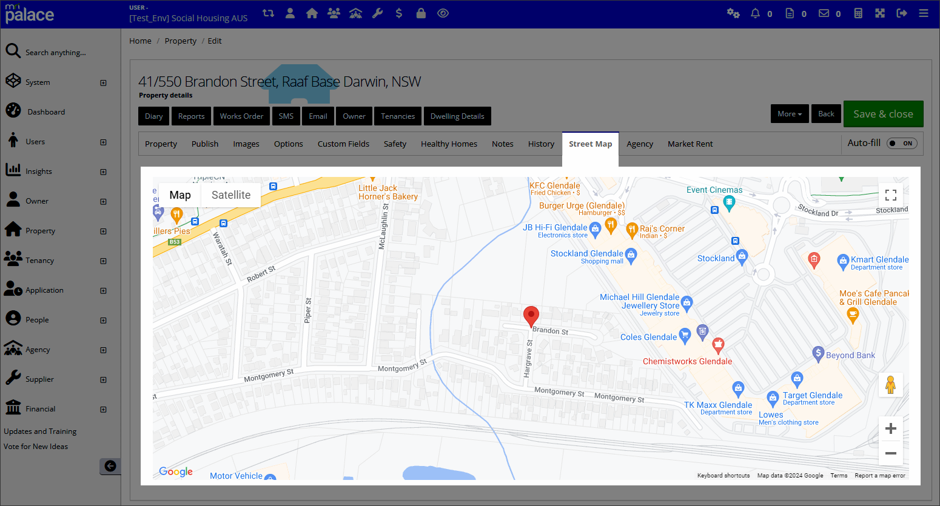This screenshot has width=940, height=506.
Task: Switch map to Satellite view
Action: pos(231,195)
